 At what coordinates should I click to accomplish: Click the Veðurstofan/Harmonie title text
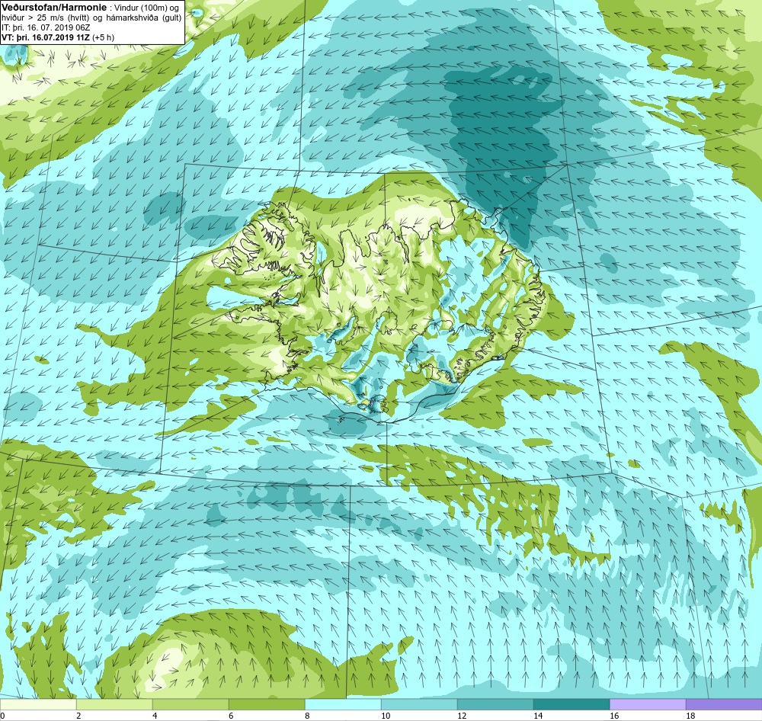(54, 8)
